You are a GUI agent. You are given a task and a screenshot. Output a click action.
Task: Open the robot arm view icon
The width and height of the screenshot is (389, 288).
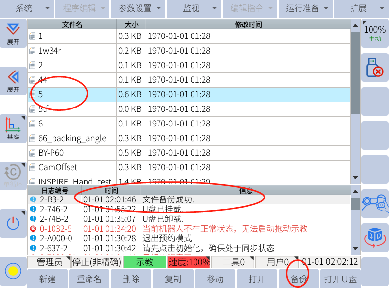pos(374,202)
